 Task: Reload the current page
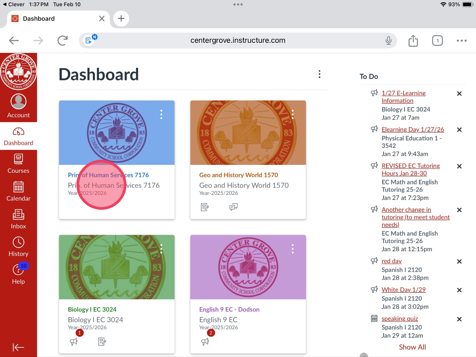pos(62,40)
